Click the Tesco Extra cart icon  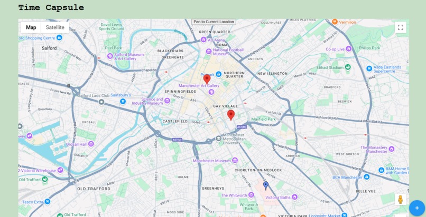48,202
